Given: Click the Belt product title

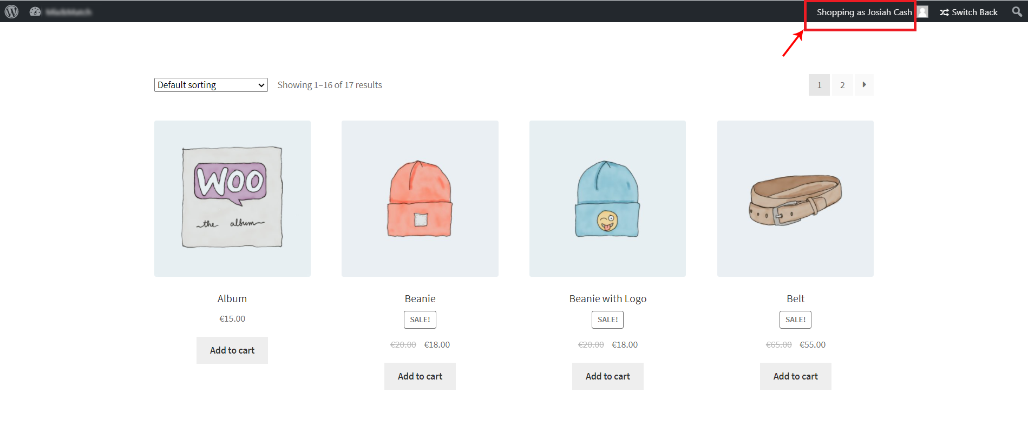Looking at the screenshot, I should (x=796, y=298).
